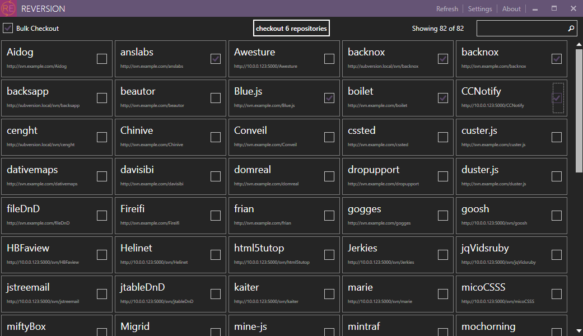Screen dimensions: 583x336
Task: Enable the HBFaview checkbox
Action: 102,255
